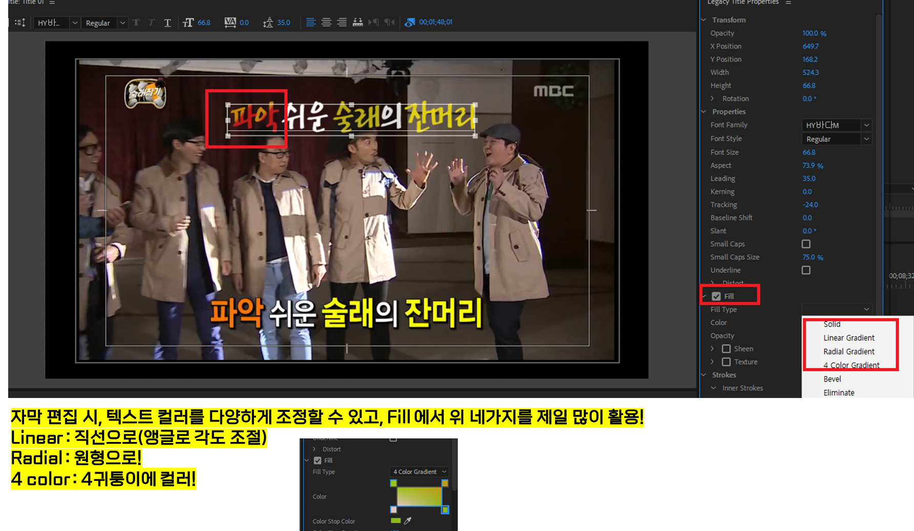Align text center

pos(326,22)
